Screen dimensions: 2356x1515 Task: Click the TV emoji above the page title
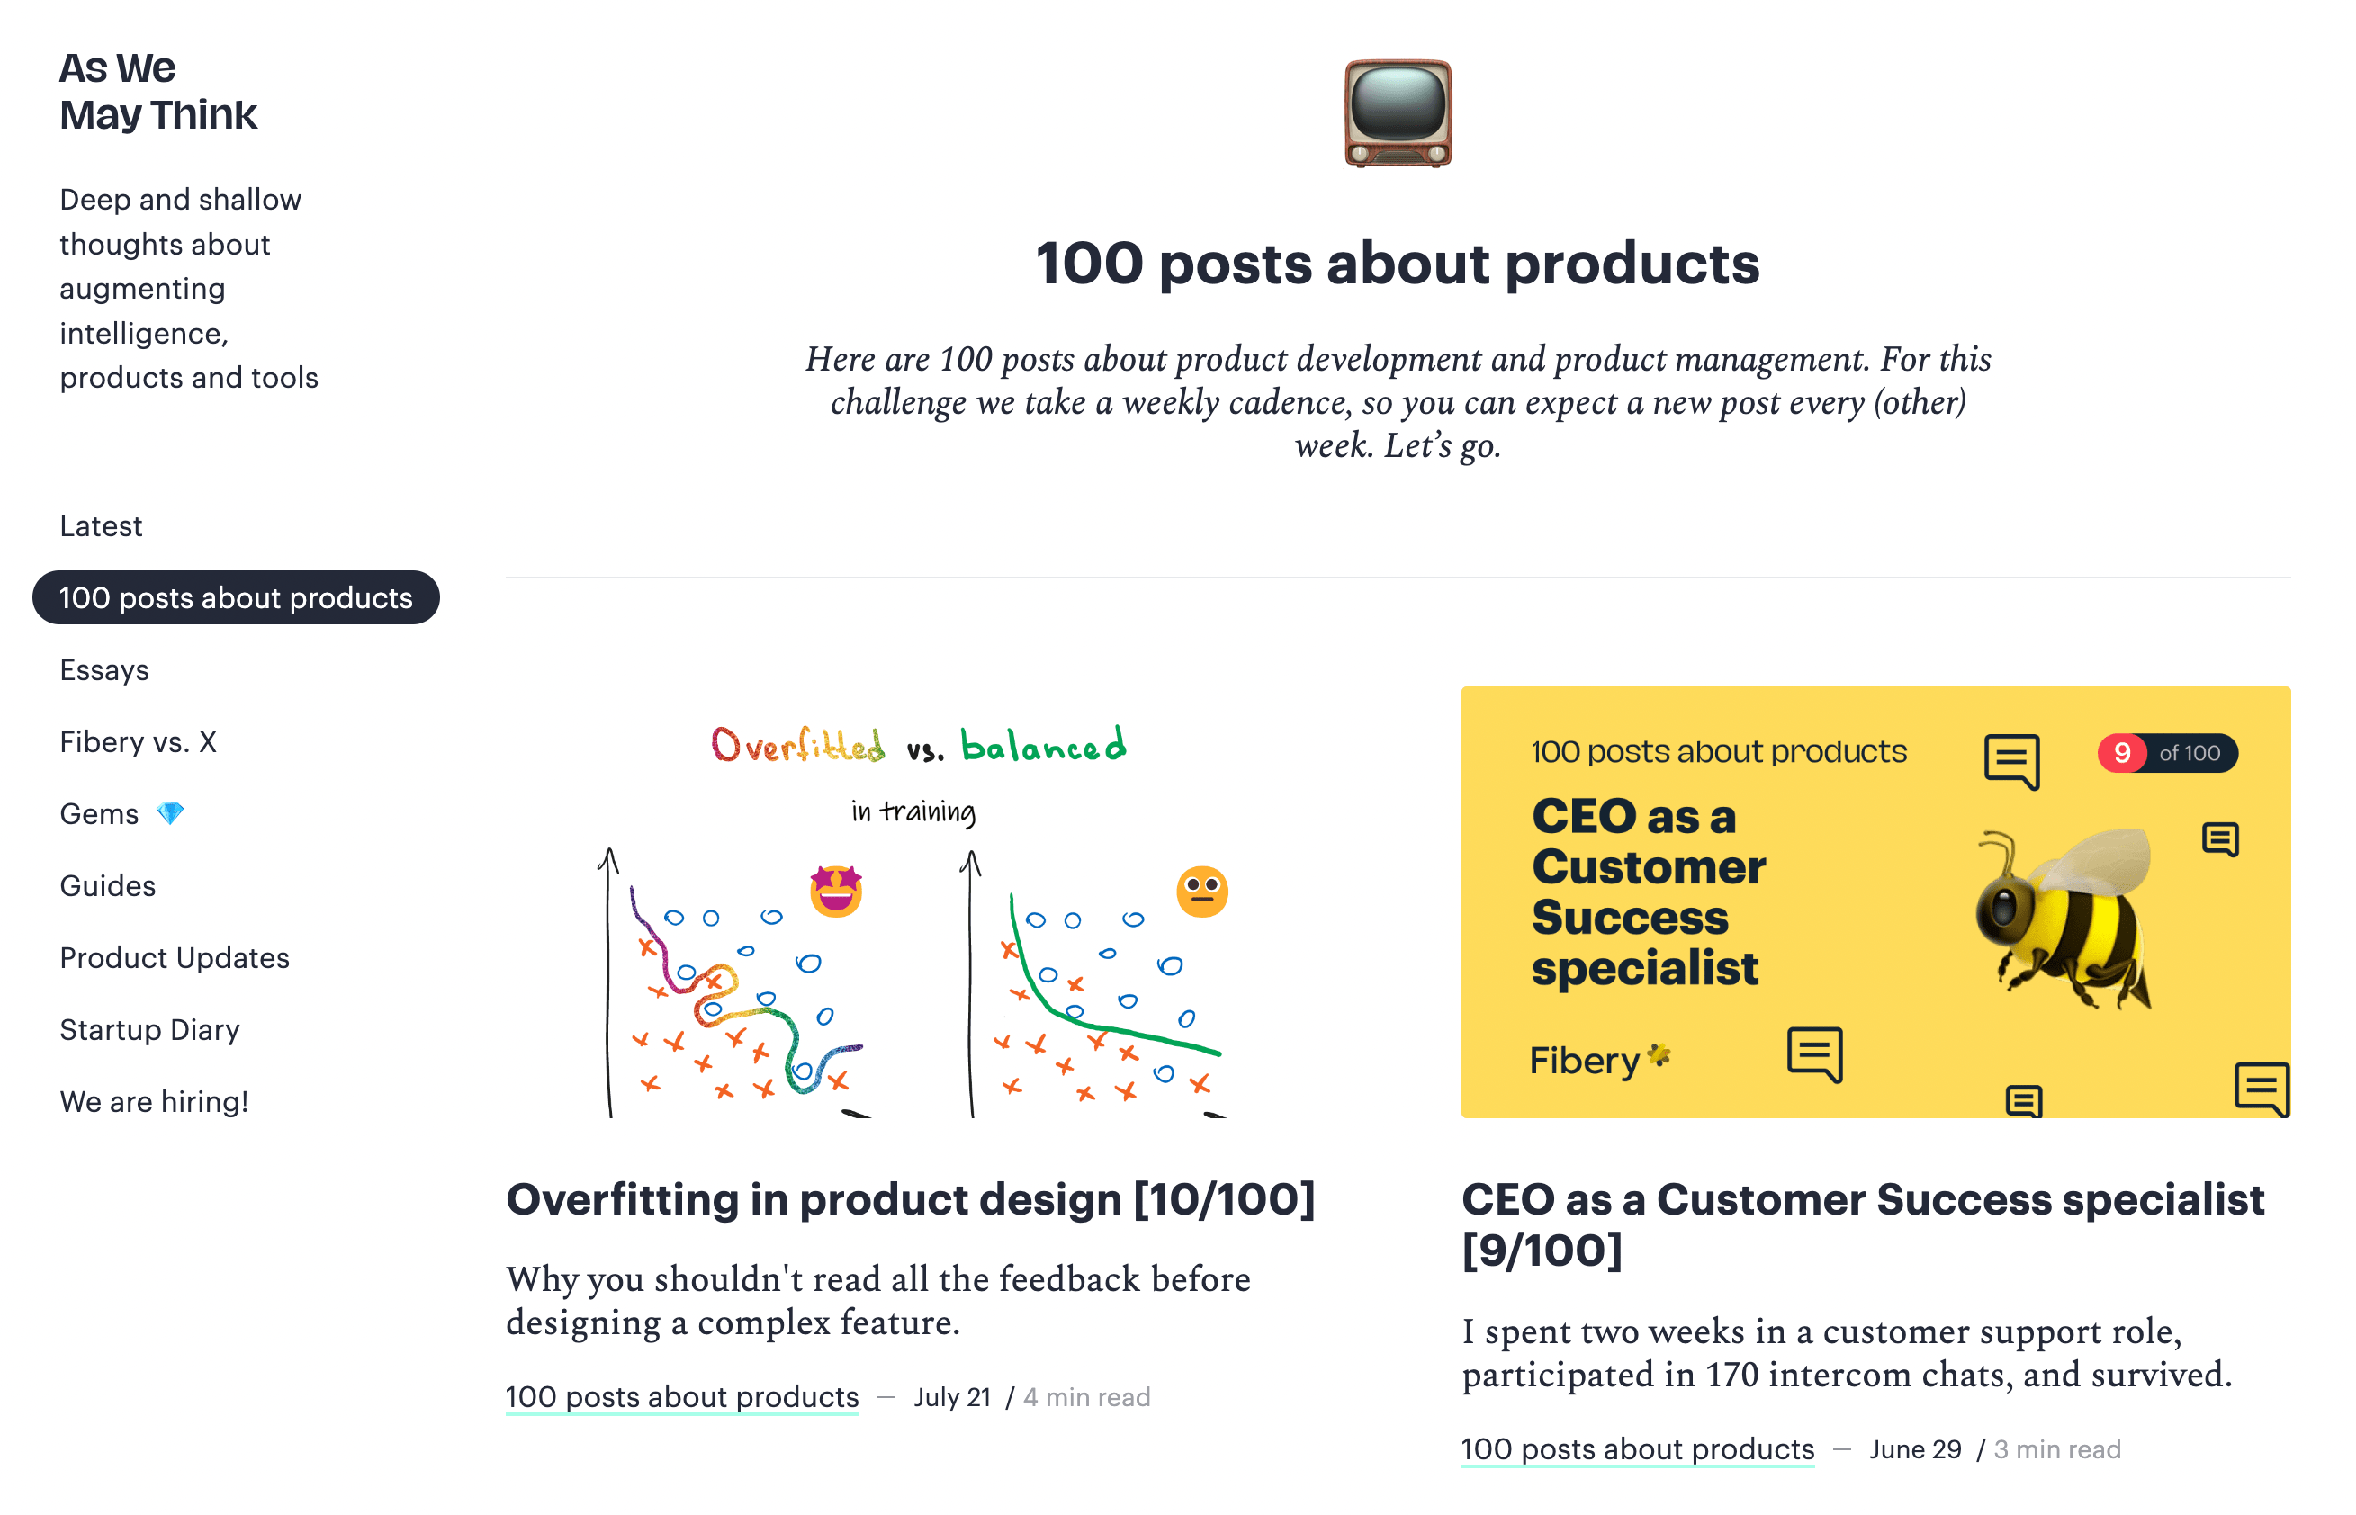click(x=1397, y=113)
